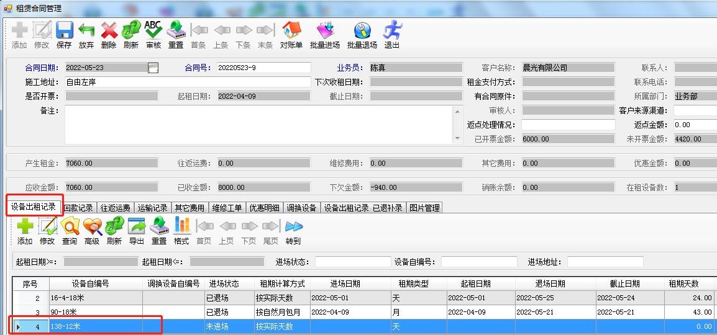Open the 对账单 statement icon
Image resolution: width=717 pixels, height=335 pixels.
(x=291, y=30)
